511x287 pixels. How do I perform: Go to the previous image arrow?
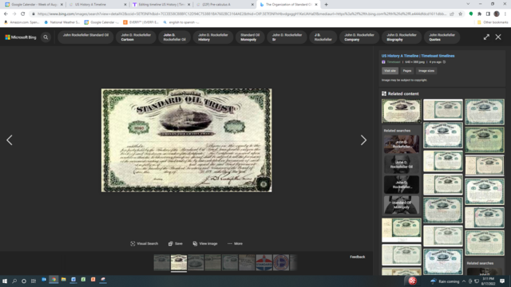pos(10,140)
